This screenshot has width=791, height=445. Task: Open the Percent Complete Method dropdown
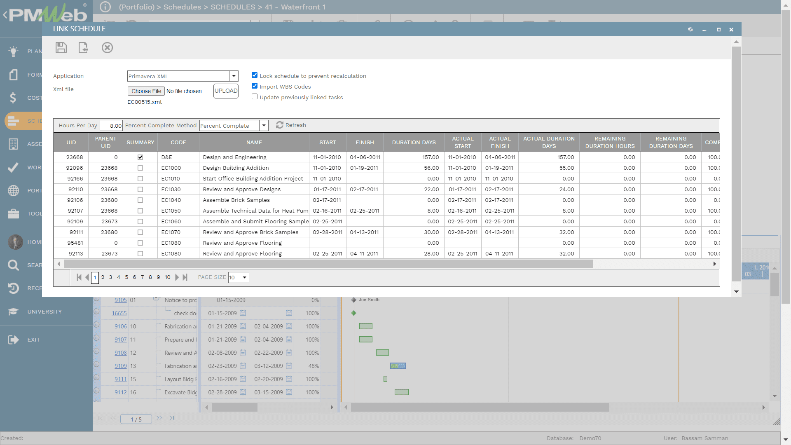[x=264, y=125]
